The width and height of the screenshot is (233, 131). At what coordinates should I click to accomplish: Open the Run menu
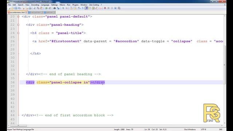tap(68, 5)
